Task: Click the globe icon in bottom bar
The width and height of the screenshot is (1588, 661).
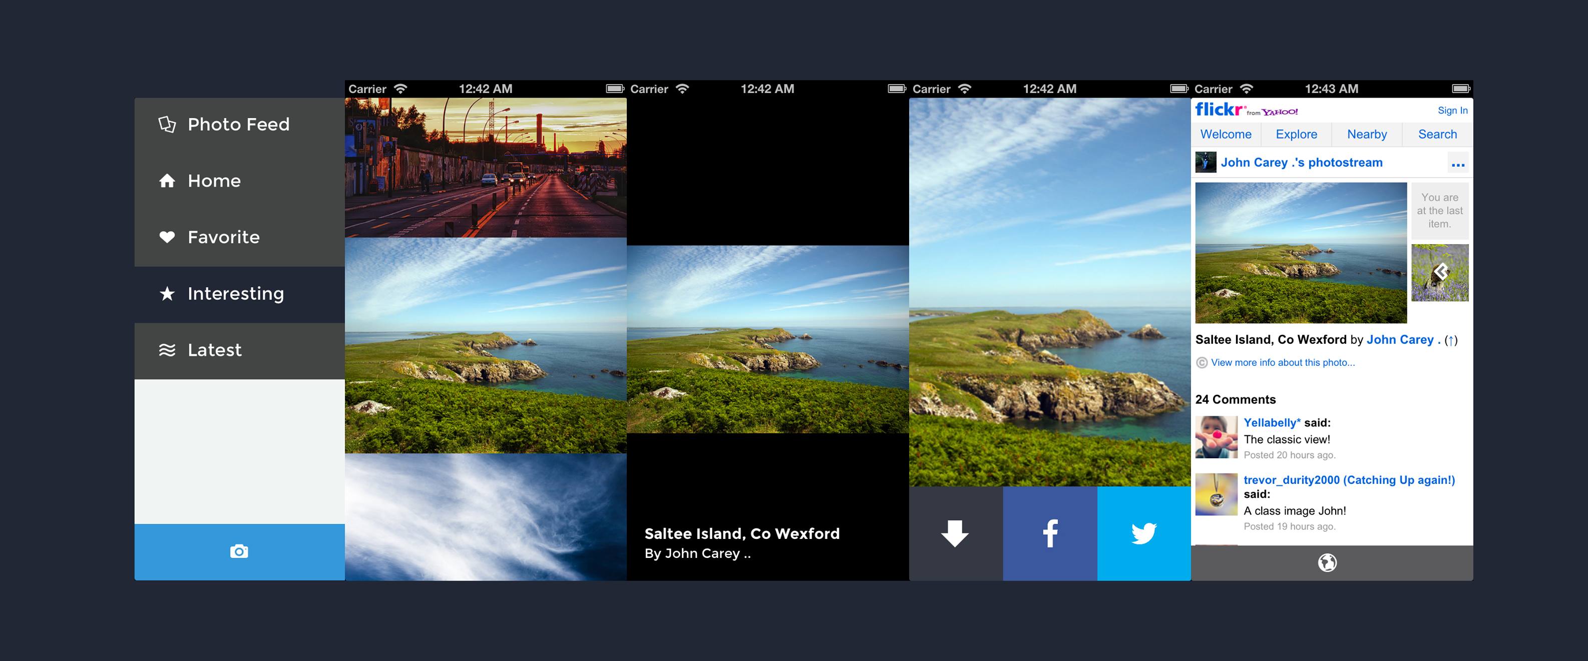Action: click(x=1327, y=562)
